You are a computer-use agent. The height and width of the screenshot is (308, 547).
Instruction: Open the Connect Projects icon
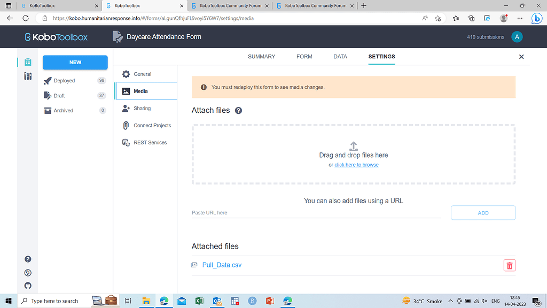tap(126, 125)
